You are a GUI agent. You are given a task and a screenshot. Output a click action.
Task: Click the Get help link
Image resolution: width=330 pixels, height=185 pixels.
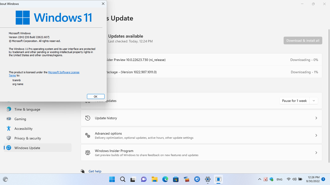coord(95,171)
